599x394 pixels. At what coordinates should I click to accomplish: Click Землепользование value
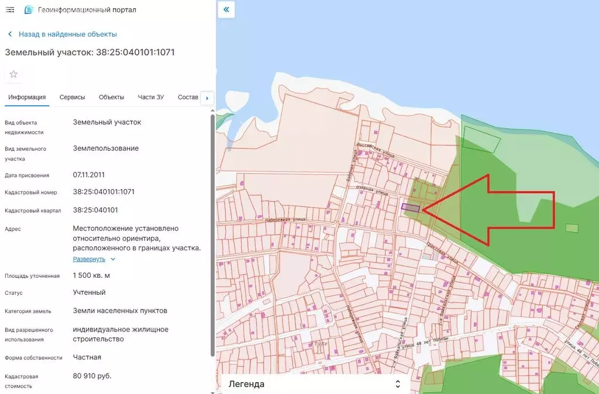click(106, 148)
